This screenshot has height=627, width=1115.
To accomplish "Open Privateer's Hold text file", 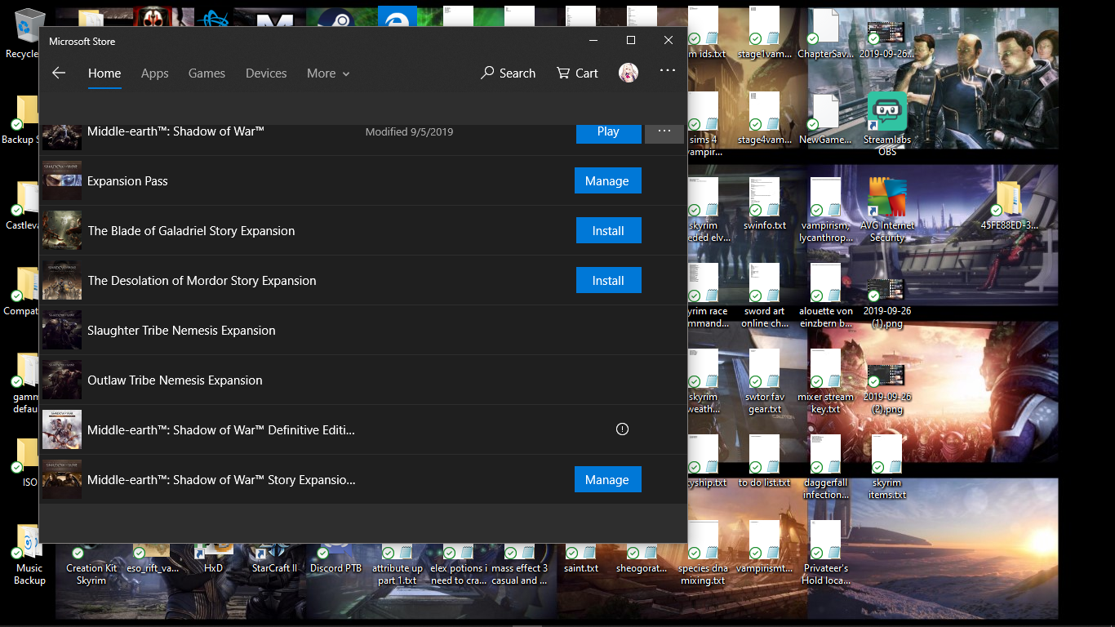I will pyautogui.click(x=825, y=553).
